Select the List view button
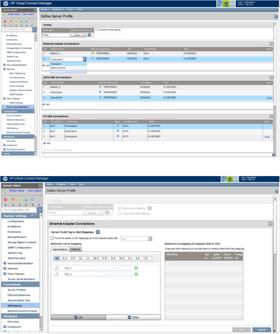Screen dimensions: 280x334 78,317
